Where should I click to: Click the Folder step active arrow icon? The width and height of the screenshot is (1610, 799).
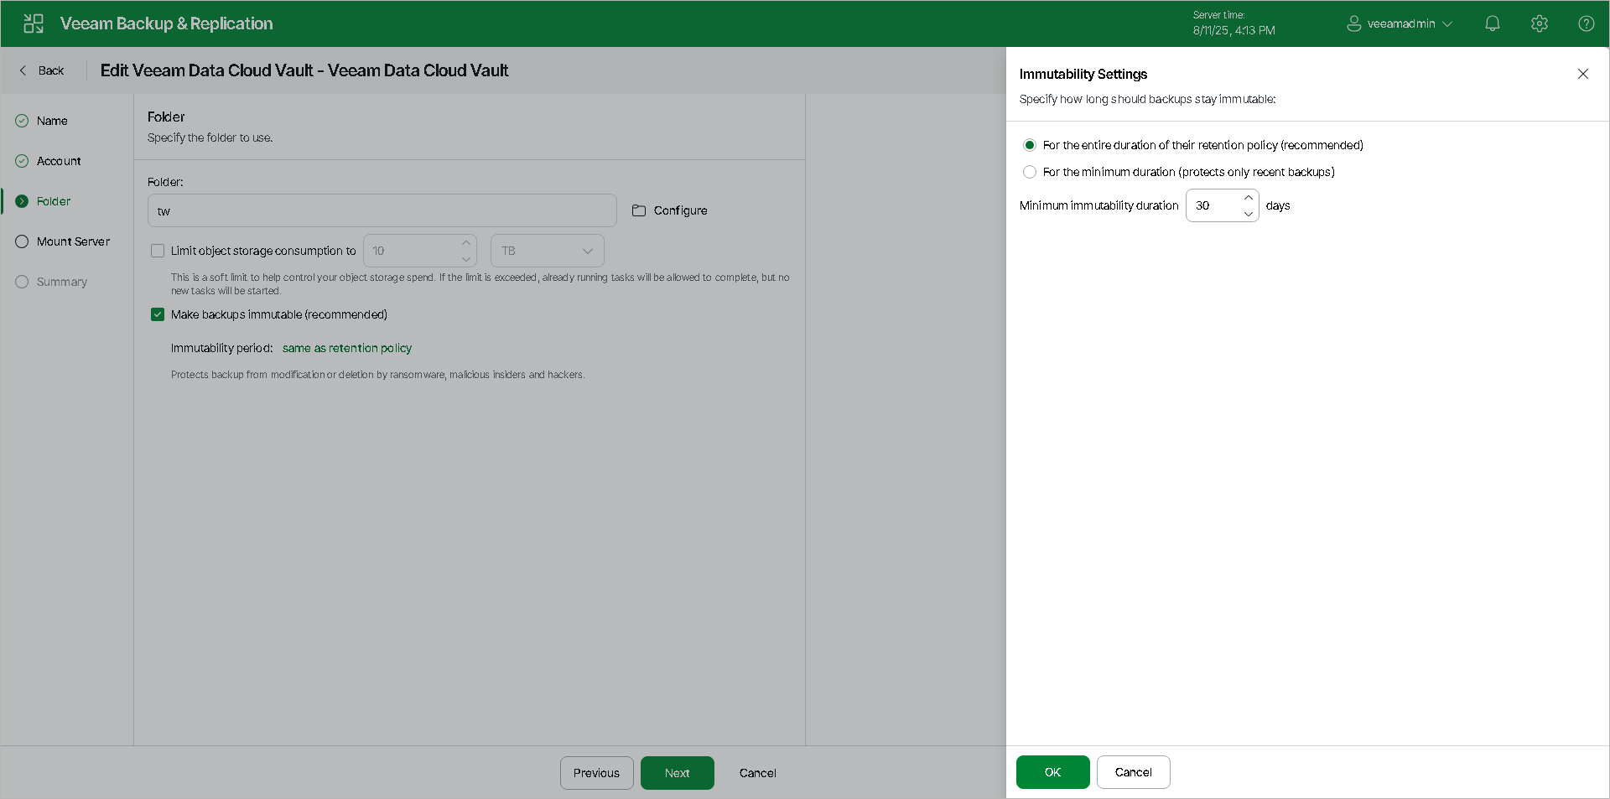22,201
